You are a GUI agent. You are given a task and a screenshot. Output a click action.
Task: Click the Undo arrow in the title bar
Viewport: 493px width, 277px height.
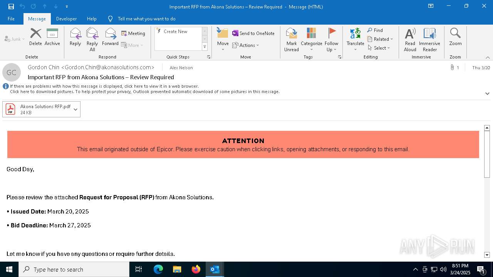[22, 7]
